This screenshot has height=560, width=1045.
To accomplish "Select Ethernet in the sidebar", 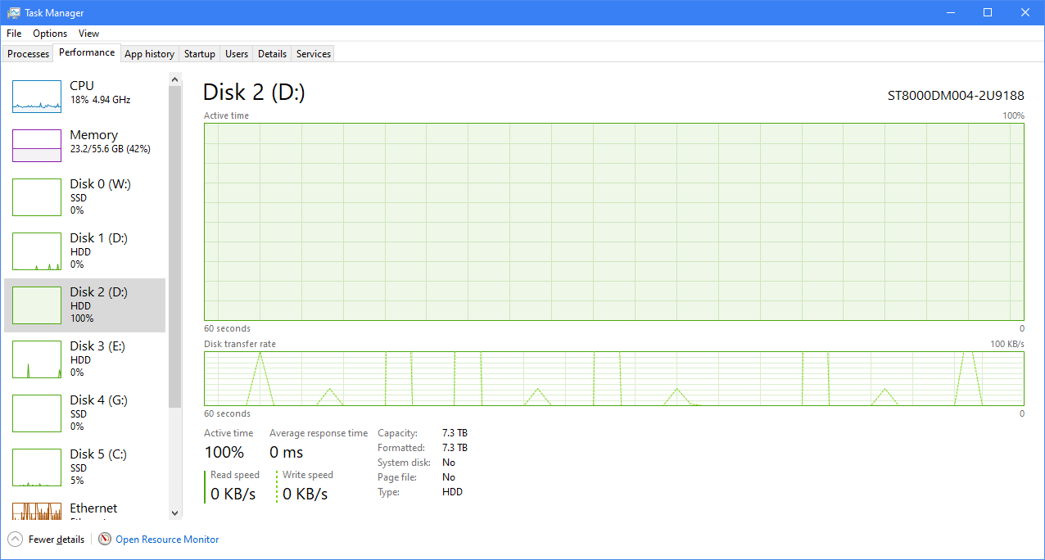I will [x=85, y=508].
